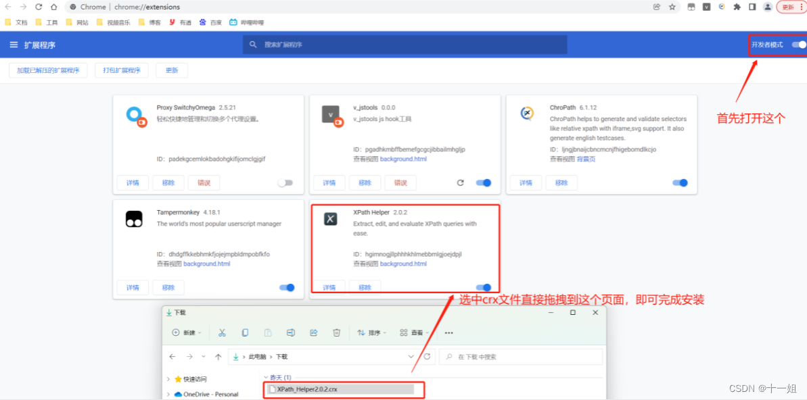Open the 工具 bookmark folder
The height and width of the screenshot is (400, 807).
coord(46,22)
